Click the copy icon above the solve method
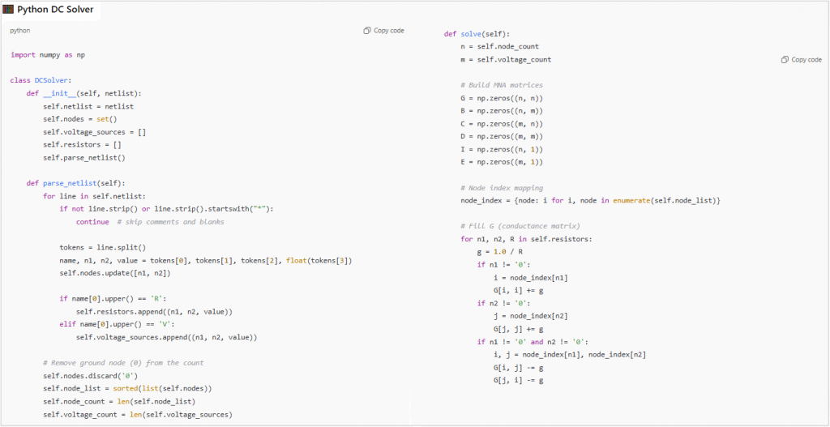 click(x=785, y=60)
